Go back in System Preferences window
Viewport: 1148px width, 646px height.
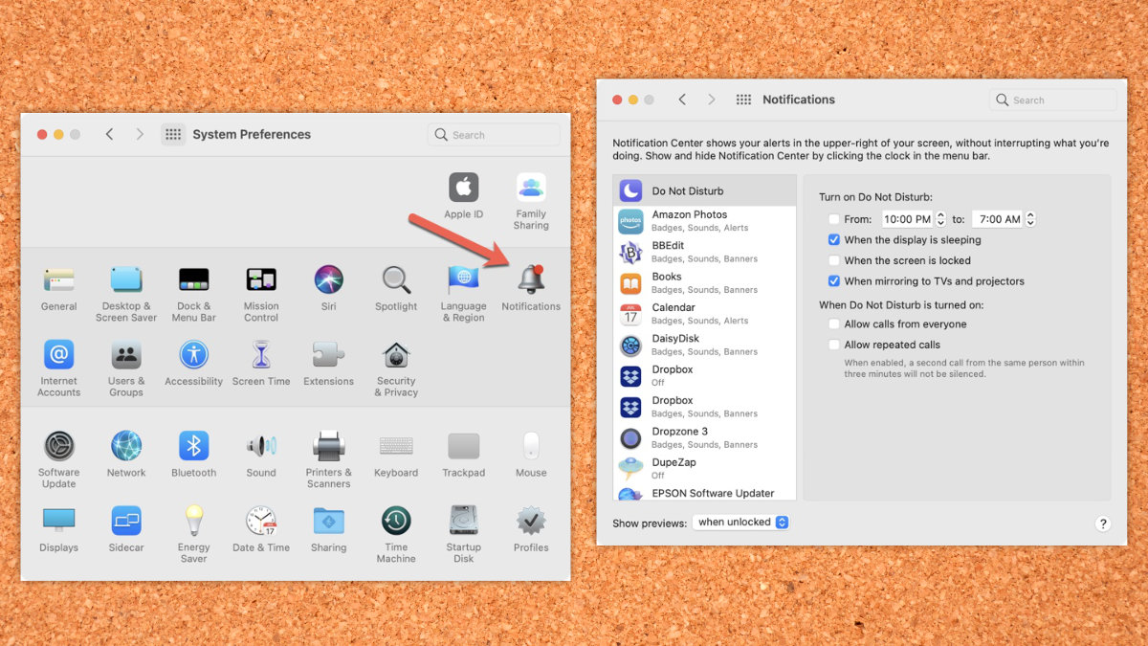click(109, 135)
